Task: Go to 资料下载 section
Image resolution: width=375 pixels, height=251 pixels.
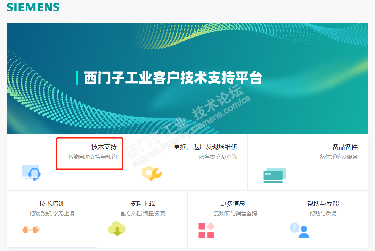Action: pyautogui.click(x=142, y=204)
